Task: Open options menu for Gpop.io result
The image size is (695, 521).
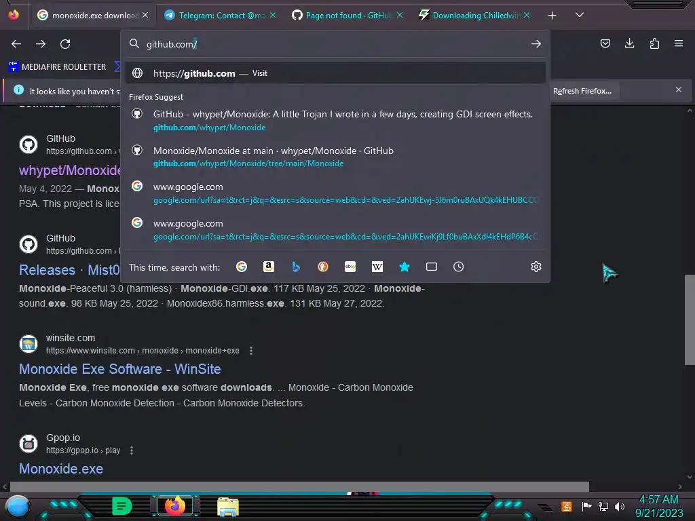Action: coord(132,450)
